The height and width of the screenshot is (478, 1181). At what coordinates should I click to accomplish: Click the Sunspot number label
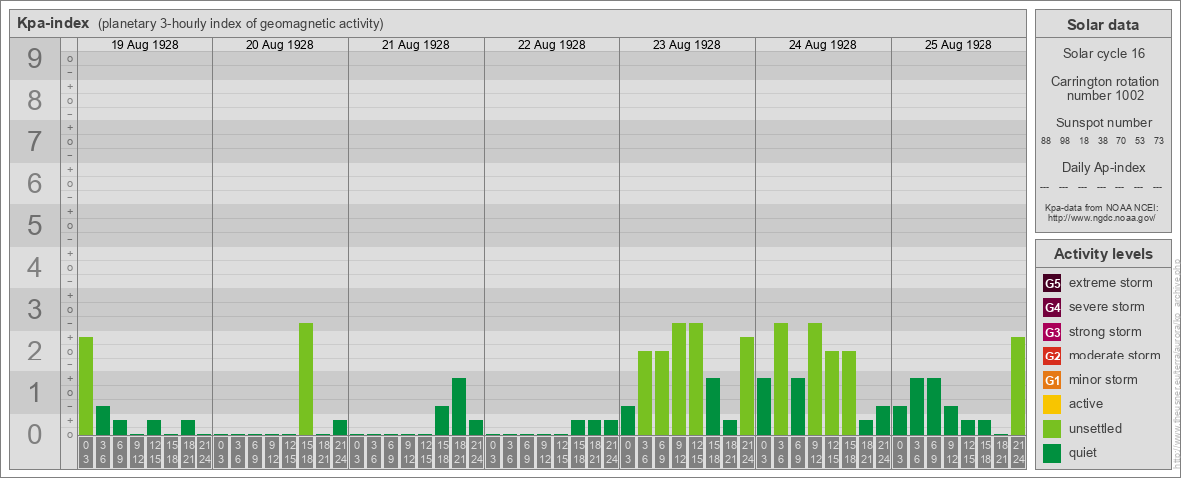pyautogui.click(x=1104, y=123)
